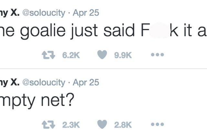Retweet the goalie tweet via arrows icon

(x=49, y=55)
